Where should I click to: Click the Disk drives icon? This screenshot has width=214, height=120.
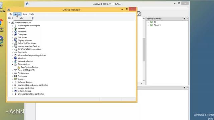(x=15, y=38)
